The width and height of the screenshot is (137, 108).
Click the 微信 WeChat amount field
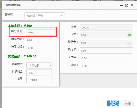(x=107, y=66)
